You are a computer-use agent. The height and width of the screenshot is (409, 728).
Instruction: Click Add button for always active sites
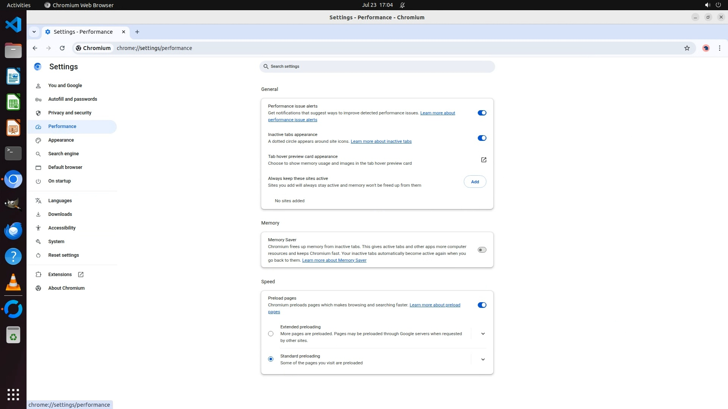pos(475,182)
